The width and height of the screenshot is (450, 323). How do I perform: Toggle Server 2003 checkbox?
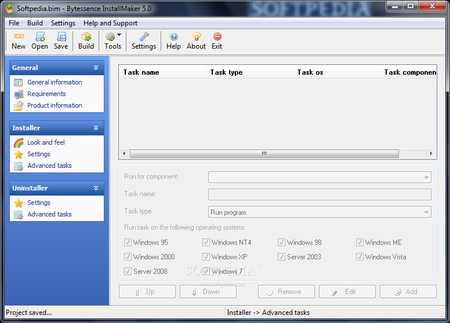click(x=281, y=256)
